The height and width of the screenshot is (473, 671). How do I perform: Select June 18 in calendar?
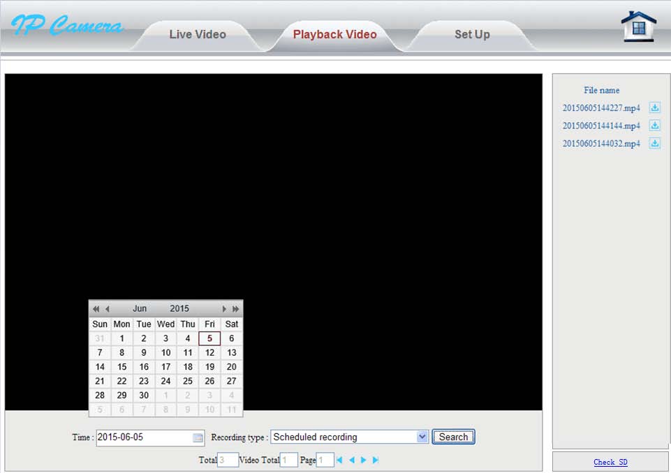187,367
